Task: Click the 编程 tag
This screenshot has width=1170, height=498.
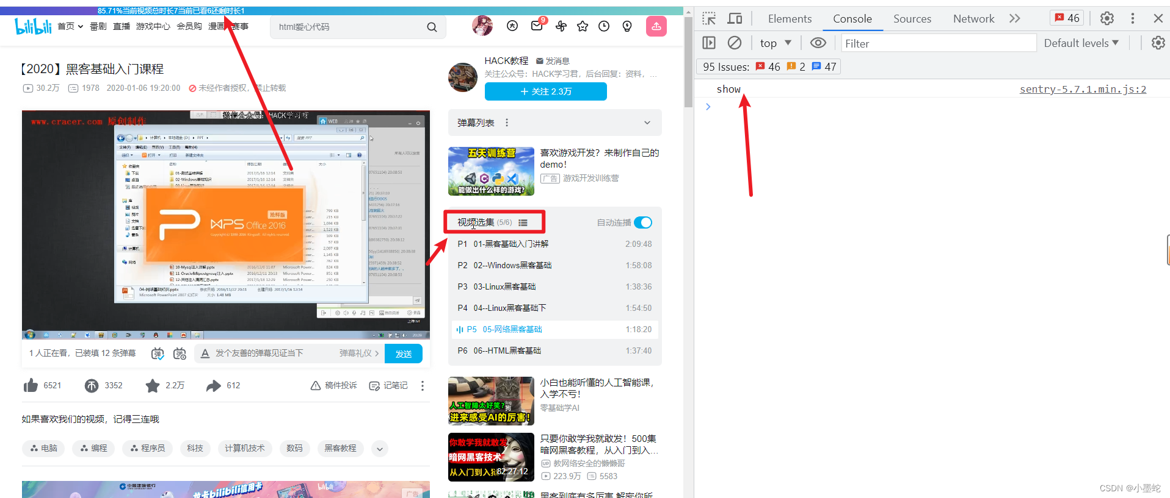Action: 93,449
